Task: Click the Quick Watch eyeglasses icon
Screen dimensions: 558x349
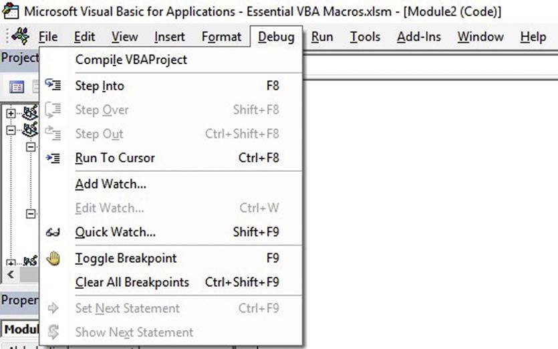Action: [x=53, y=233]
